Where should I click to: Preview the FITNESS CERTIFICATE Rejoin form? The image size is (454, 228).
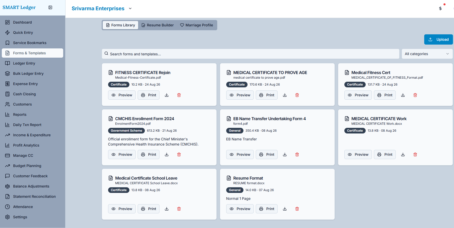(122, 95)
